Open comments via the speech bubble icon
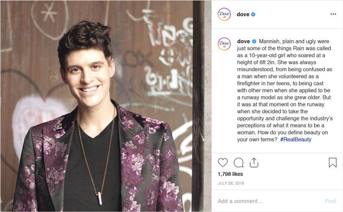Viewport: 343px width, 212px height. (x=238, y=162)
